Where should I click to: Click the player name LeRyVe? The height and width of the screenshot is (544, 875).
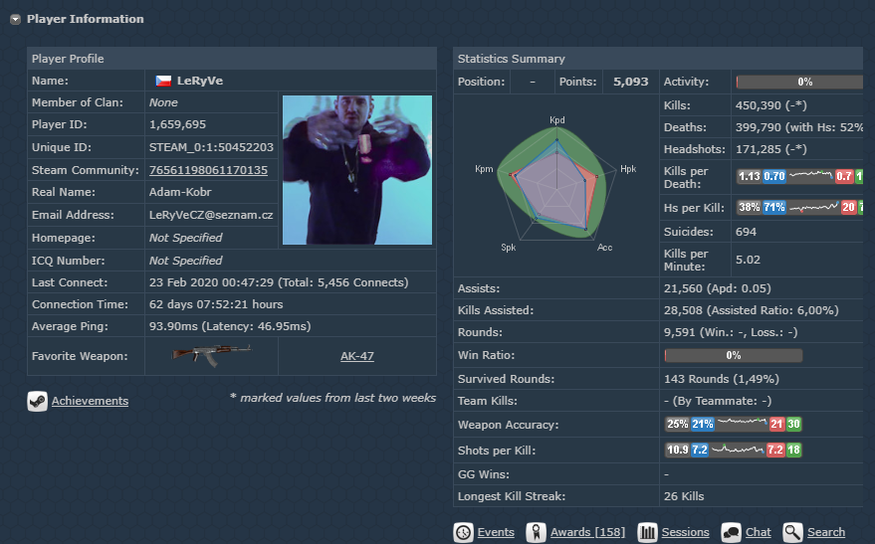click(200, 81)
